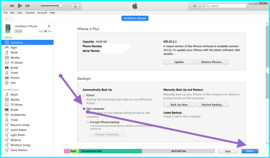
Task: Click the Christina's iPhone device tab
Action: tap(135, 18)
